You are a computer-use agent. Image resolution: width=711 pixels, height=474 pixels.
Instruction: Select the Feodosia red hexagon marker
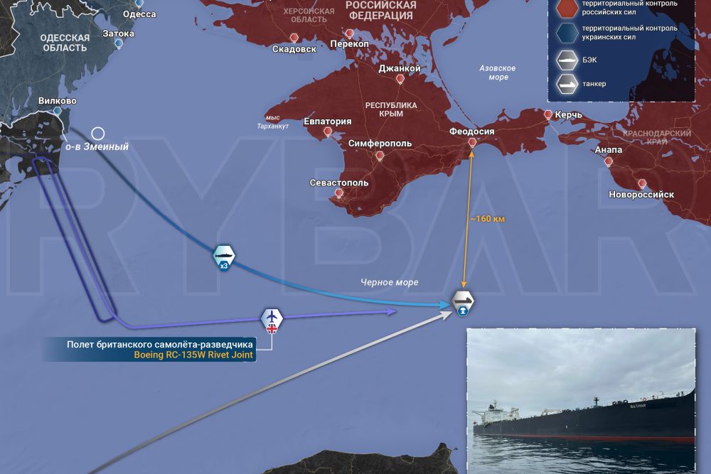point(472,144)
